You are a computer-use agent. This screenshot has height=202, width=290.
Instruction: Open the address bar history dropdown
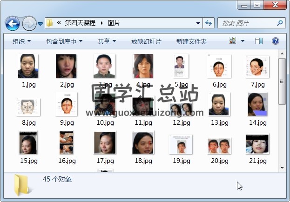(198, 23)
